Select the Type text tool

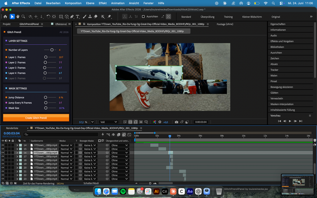pyautogui.click(x=77, y=17)
